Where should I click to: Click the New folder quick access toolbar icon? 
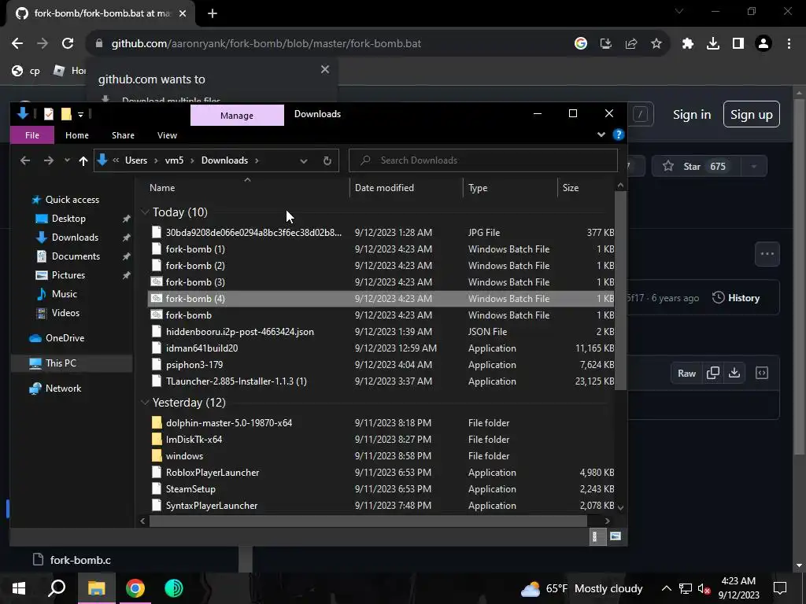tap(66, 114)
